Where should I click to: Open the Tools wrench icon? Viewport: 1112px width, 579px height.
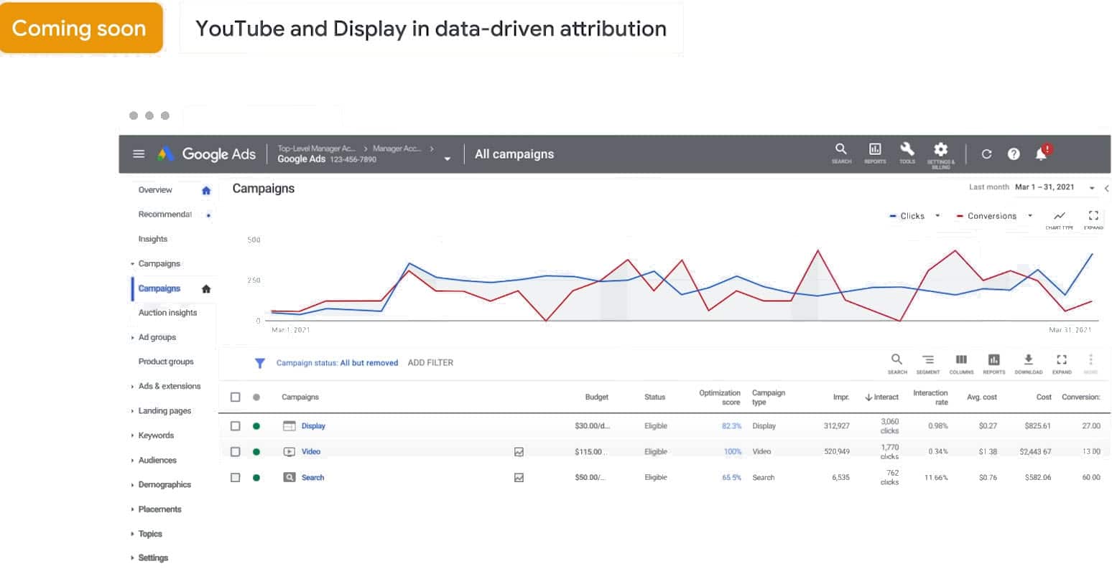tap(907, 153)
